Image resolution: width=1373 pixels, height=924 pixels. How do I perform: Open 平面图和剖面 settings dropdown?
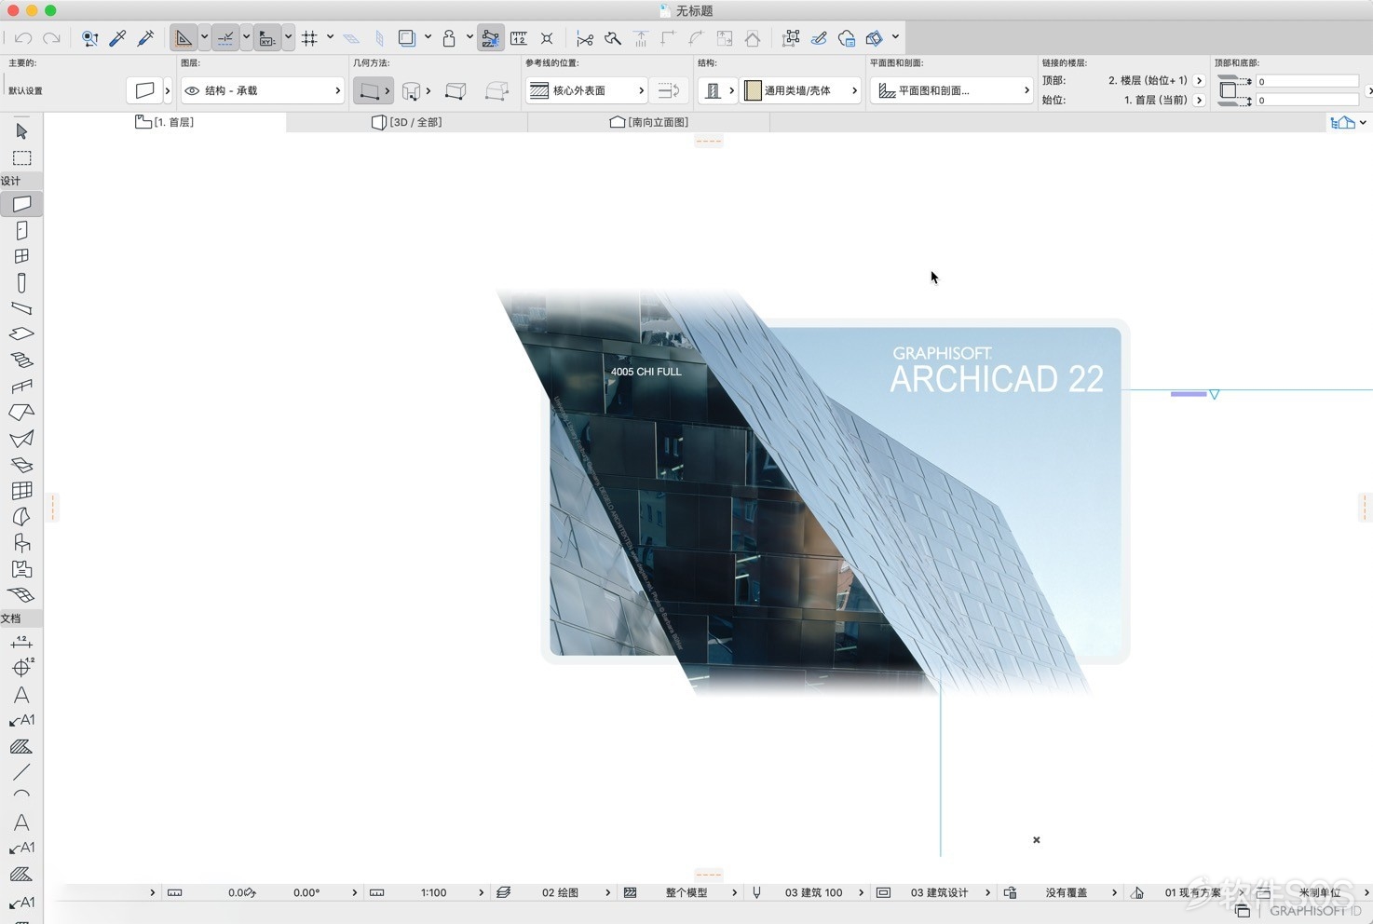pos(951,90)
